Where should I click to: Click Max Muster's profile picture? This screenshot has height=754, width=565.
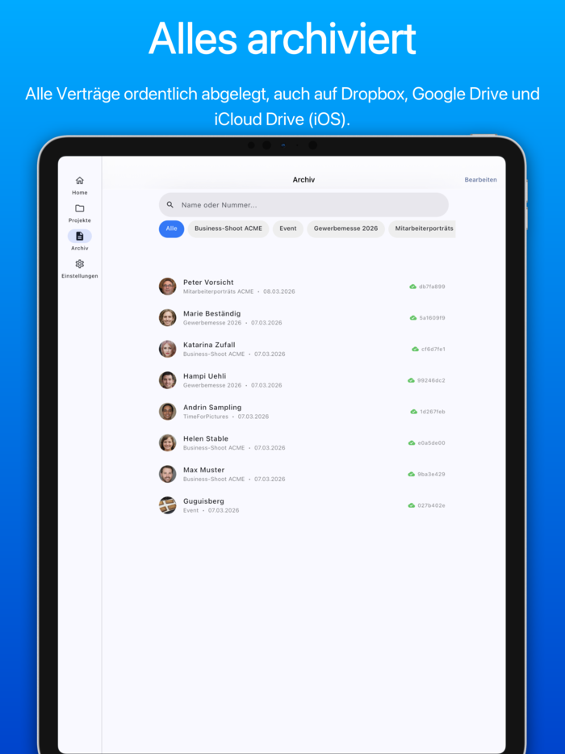point(167,474)
